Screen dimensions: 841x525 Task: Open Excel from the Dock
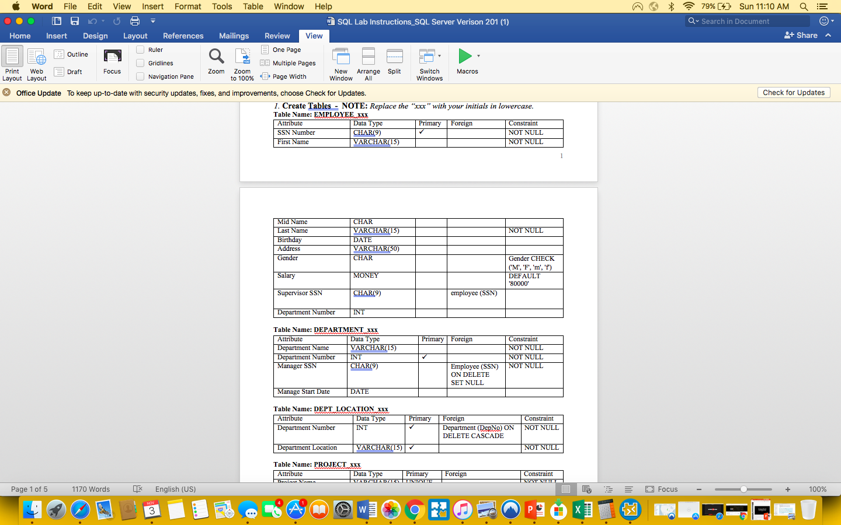pos(582,510)
